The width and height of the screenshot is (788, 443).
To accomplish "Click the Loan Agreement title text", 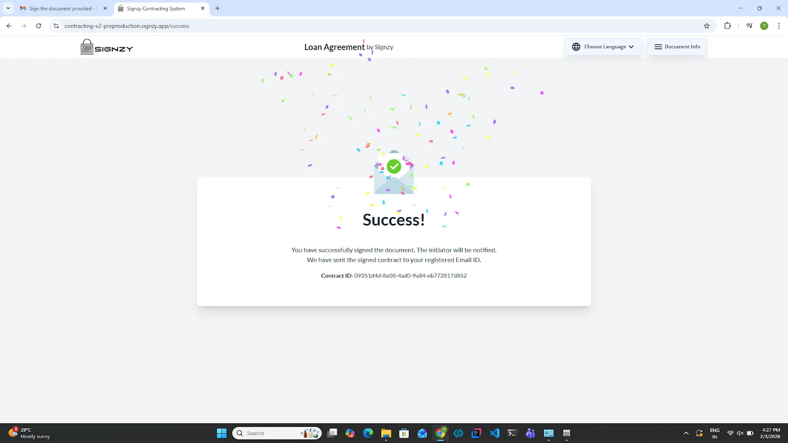I will [x=334, y=47].
